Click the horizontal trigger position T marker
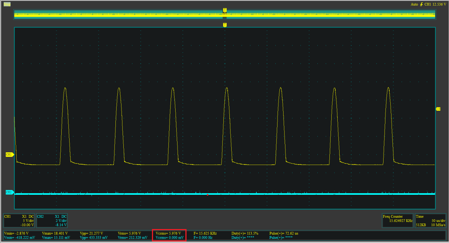 coord(225,25)
